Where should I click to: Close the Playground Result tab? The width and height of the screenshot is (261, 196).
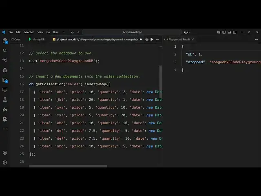(x=193, y=40)
